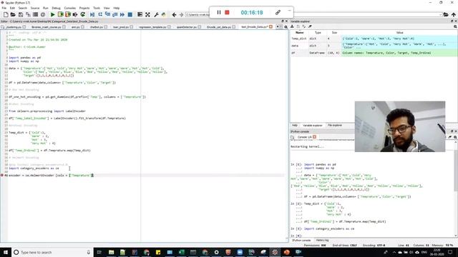Open file using the folder toolbar icon

pos(13,14)
